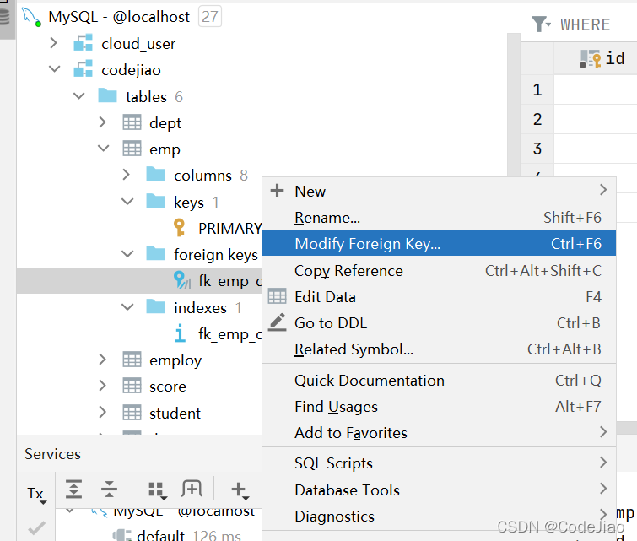Image resolution: width=637 pixels, height=541 pixels.
Task: Click the emp table icon
Action: 132,149
